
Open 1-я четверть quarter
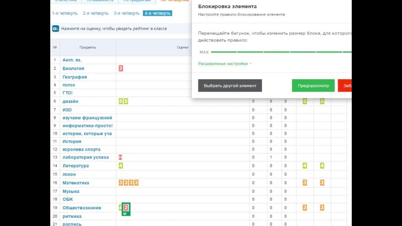coord(65,13)
